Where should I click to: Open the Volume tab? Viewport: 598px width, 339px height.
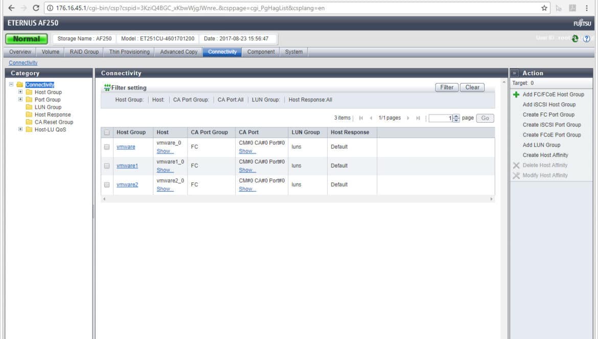[50, 52]
